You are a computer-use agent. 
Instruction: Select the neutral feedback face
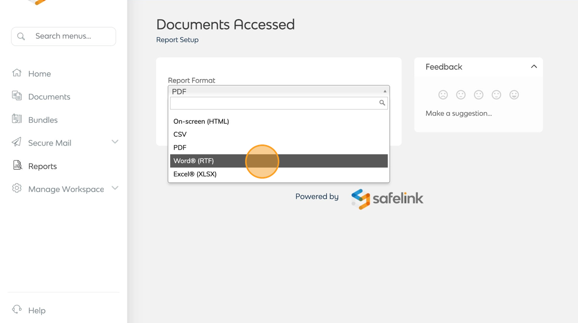pos(478,95)
